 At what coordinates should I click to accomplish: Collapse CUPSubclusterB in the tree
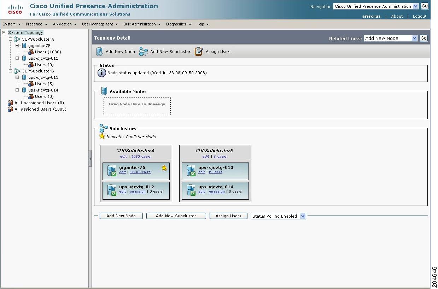point(11,71)
